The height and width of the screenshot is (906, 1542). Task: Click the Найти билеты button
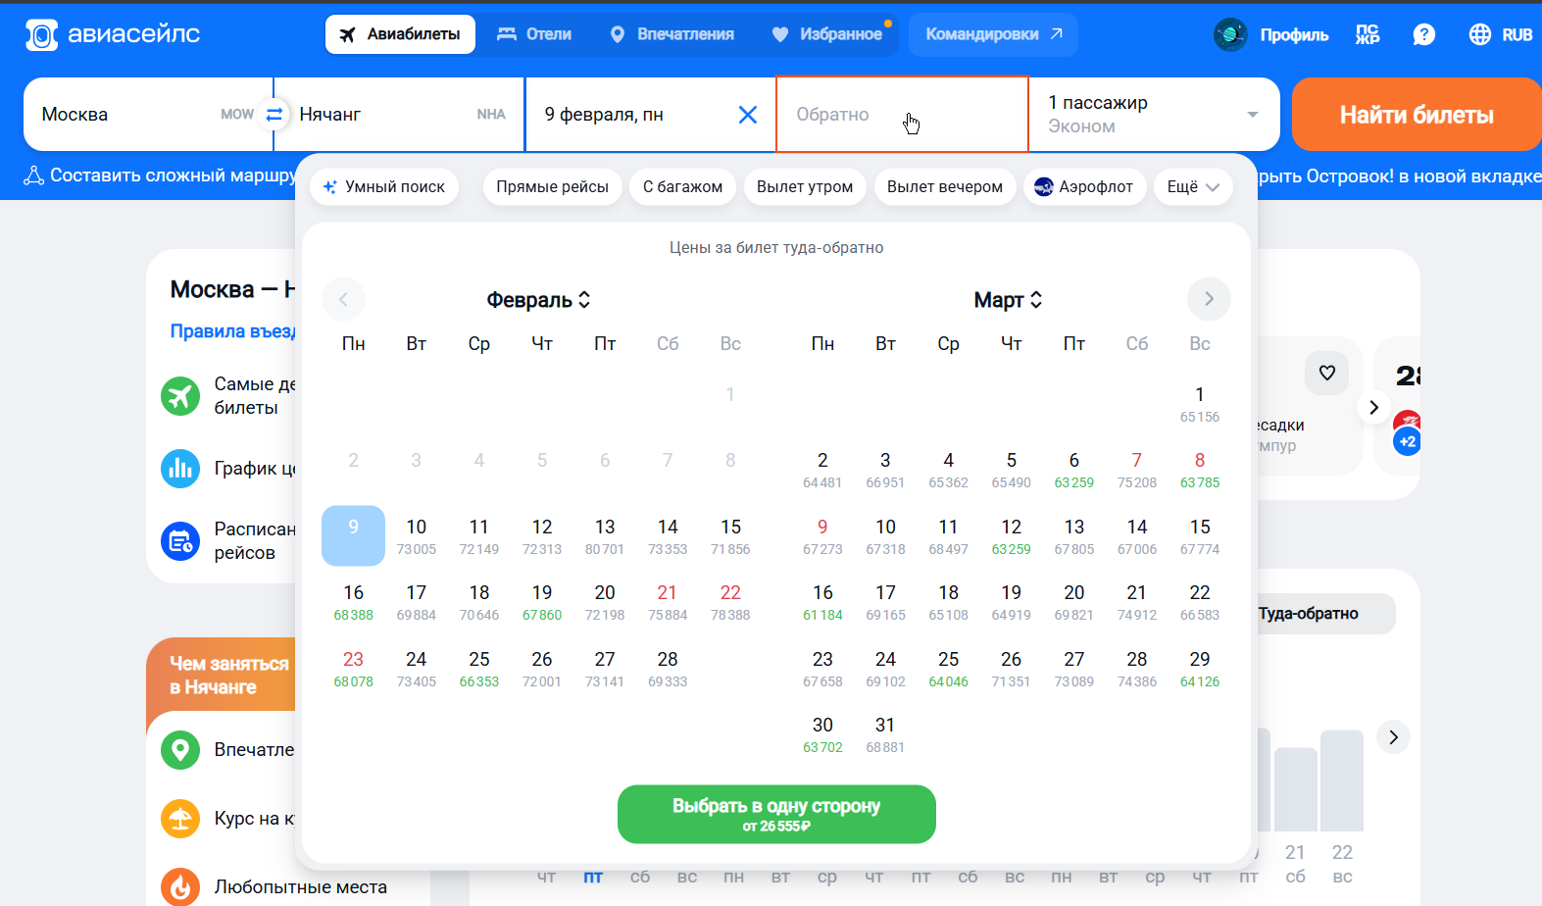click(x=1417, y=115)
